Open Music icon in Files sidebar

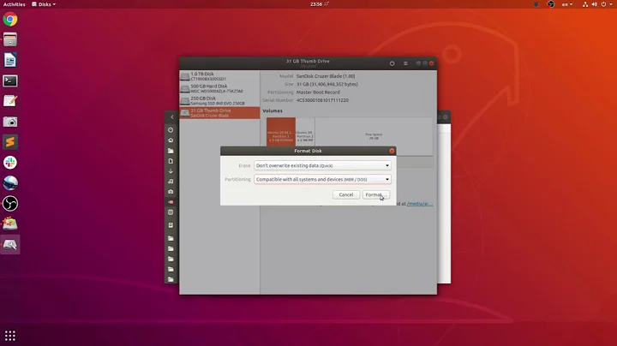point(171,182)
